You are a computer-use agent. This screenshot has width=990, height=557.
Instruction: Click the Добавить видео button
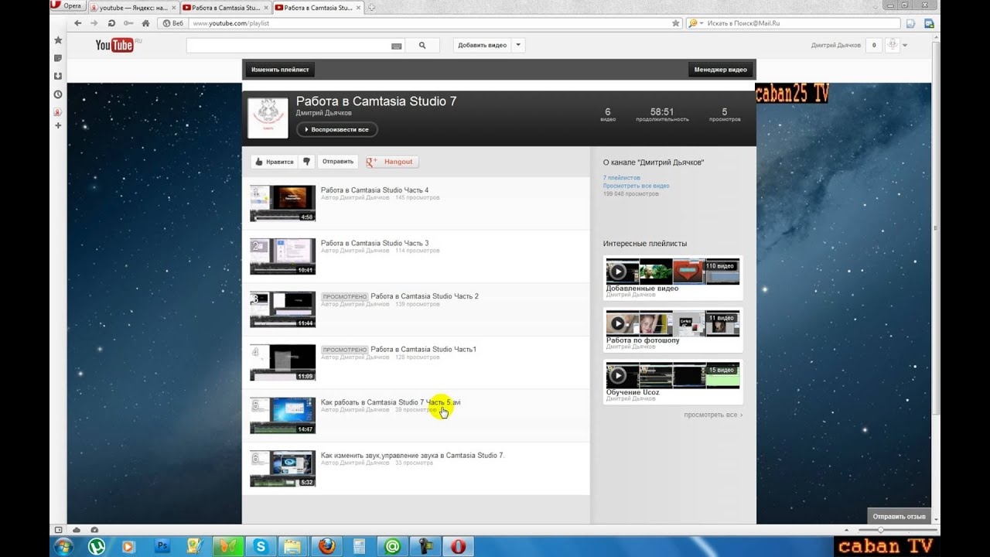[483, 46]
